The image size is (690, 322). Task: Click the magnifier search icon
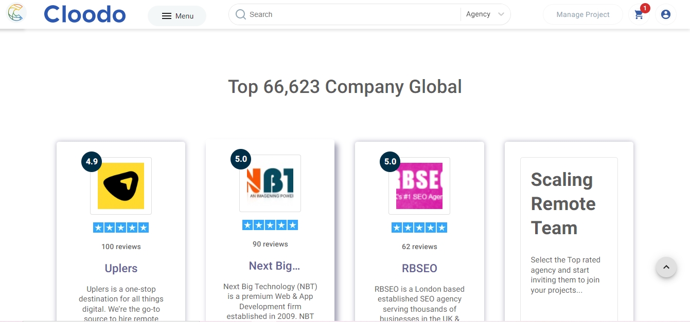point(240,14)
